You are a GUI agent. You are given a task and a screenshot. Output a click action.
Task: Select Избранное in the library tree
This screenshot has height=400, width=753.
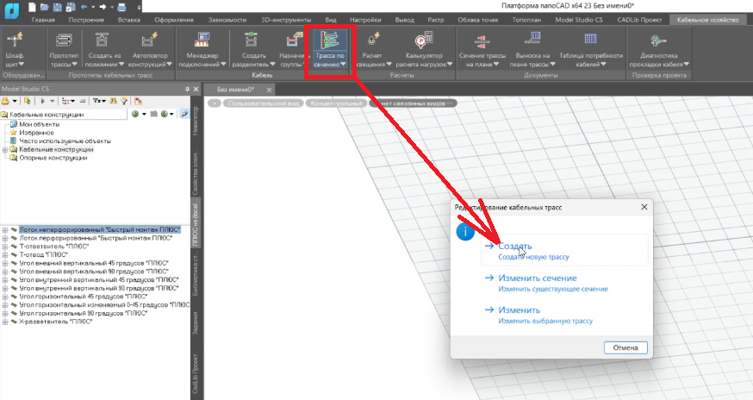[x=36, y=133]
